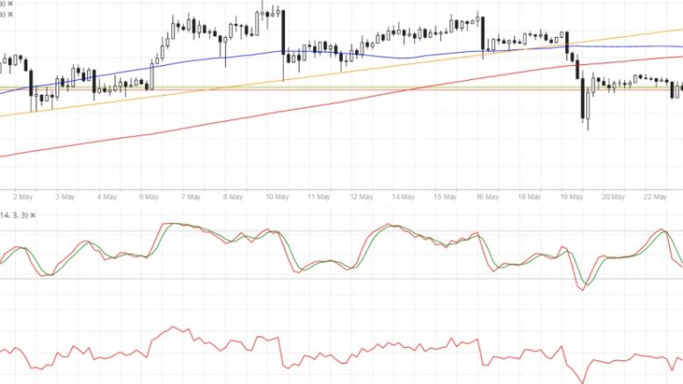Select the '4 May' date label

[107, 197]
